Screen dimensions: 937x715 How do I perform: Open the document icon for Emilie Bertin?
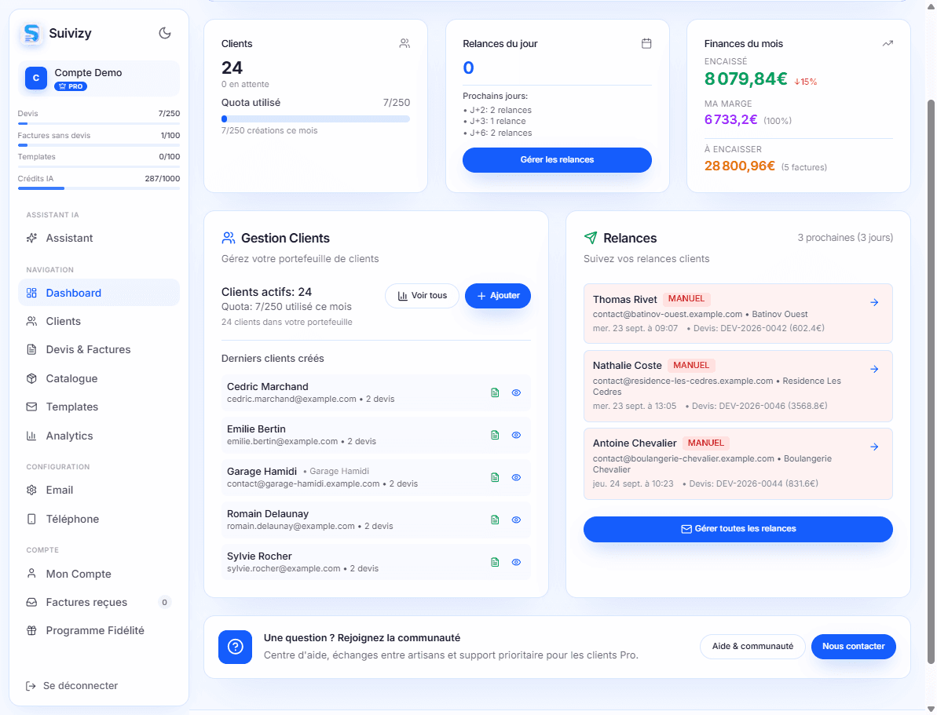click(495, 435)
